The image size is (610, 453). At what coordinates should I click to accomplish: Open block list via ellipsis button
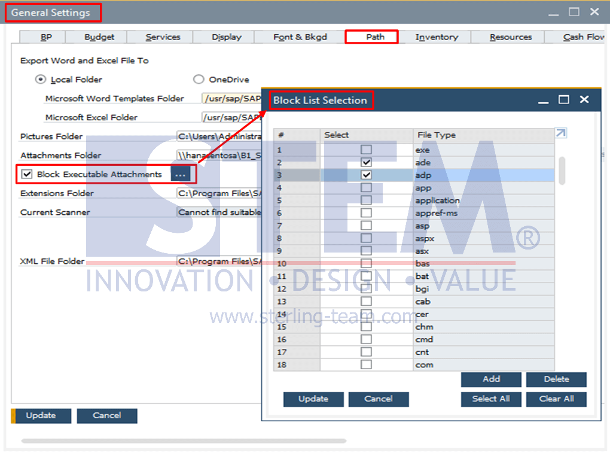click(181, 174)
